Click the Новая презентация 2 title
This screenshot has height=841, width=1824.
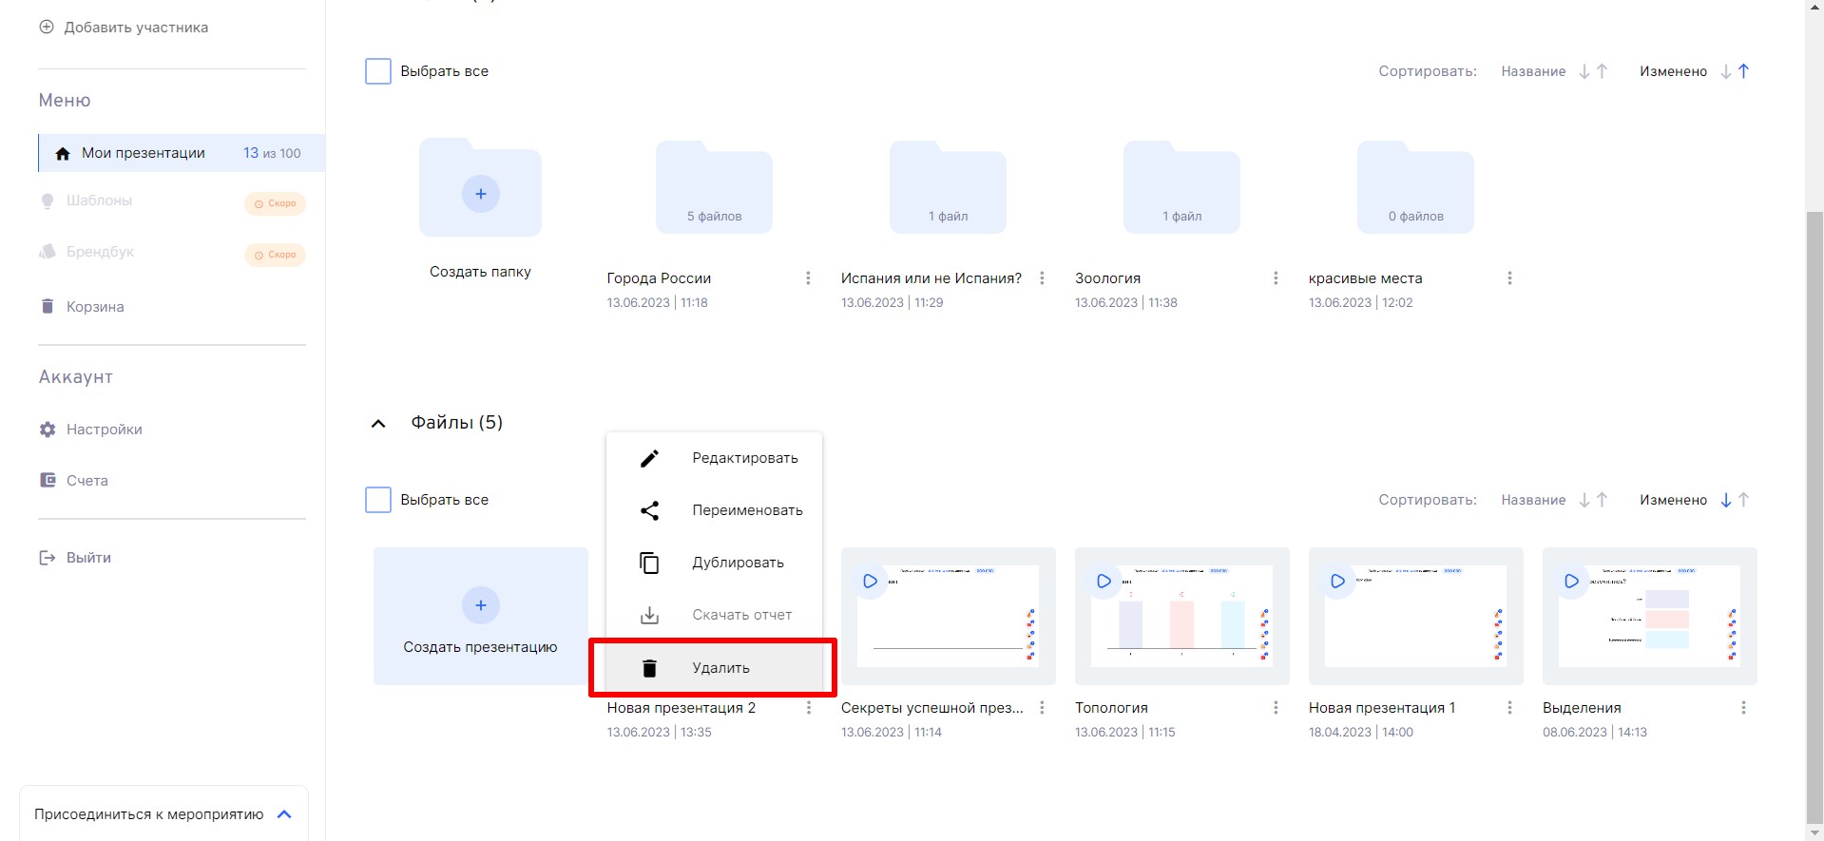tap(681, 708)
